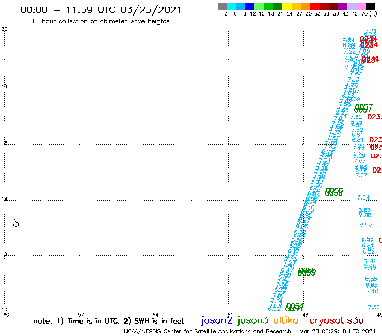
Task: Click the -51 longitude axis label
Action: (229, 315)
